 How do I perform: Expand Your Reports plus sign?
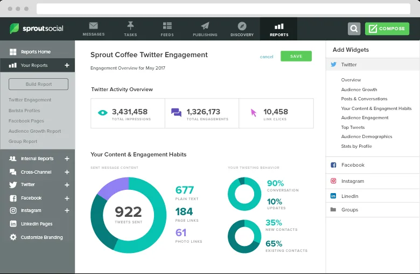coord(67,65)
